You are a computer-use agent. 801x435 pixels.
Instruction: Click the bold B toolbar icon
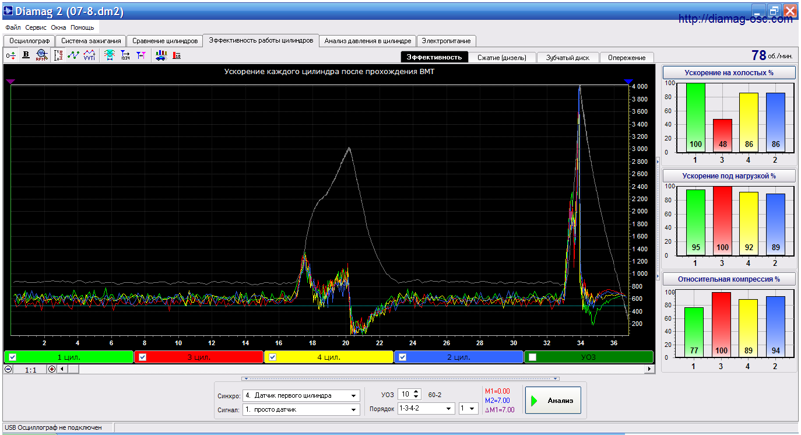(x=26, y=55)
